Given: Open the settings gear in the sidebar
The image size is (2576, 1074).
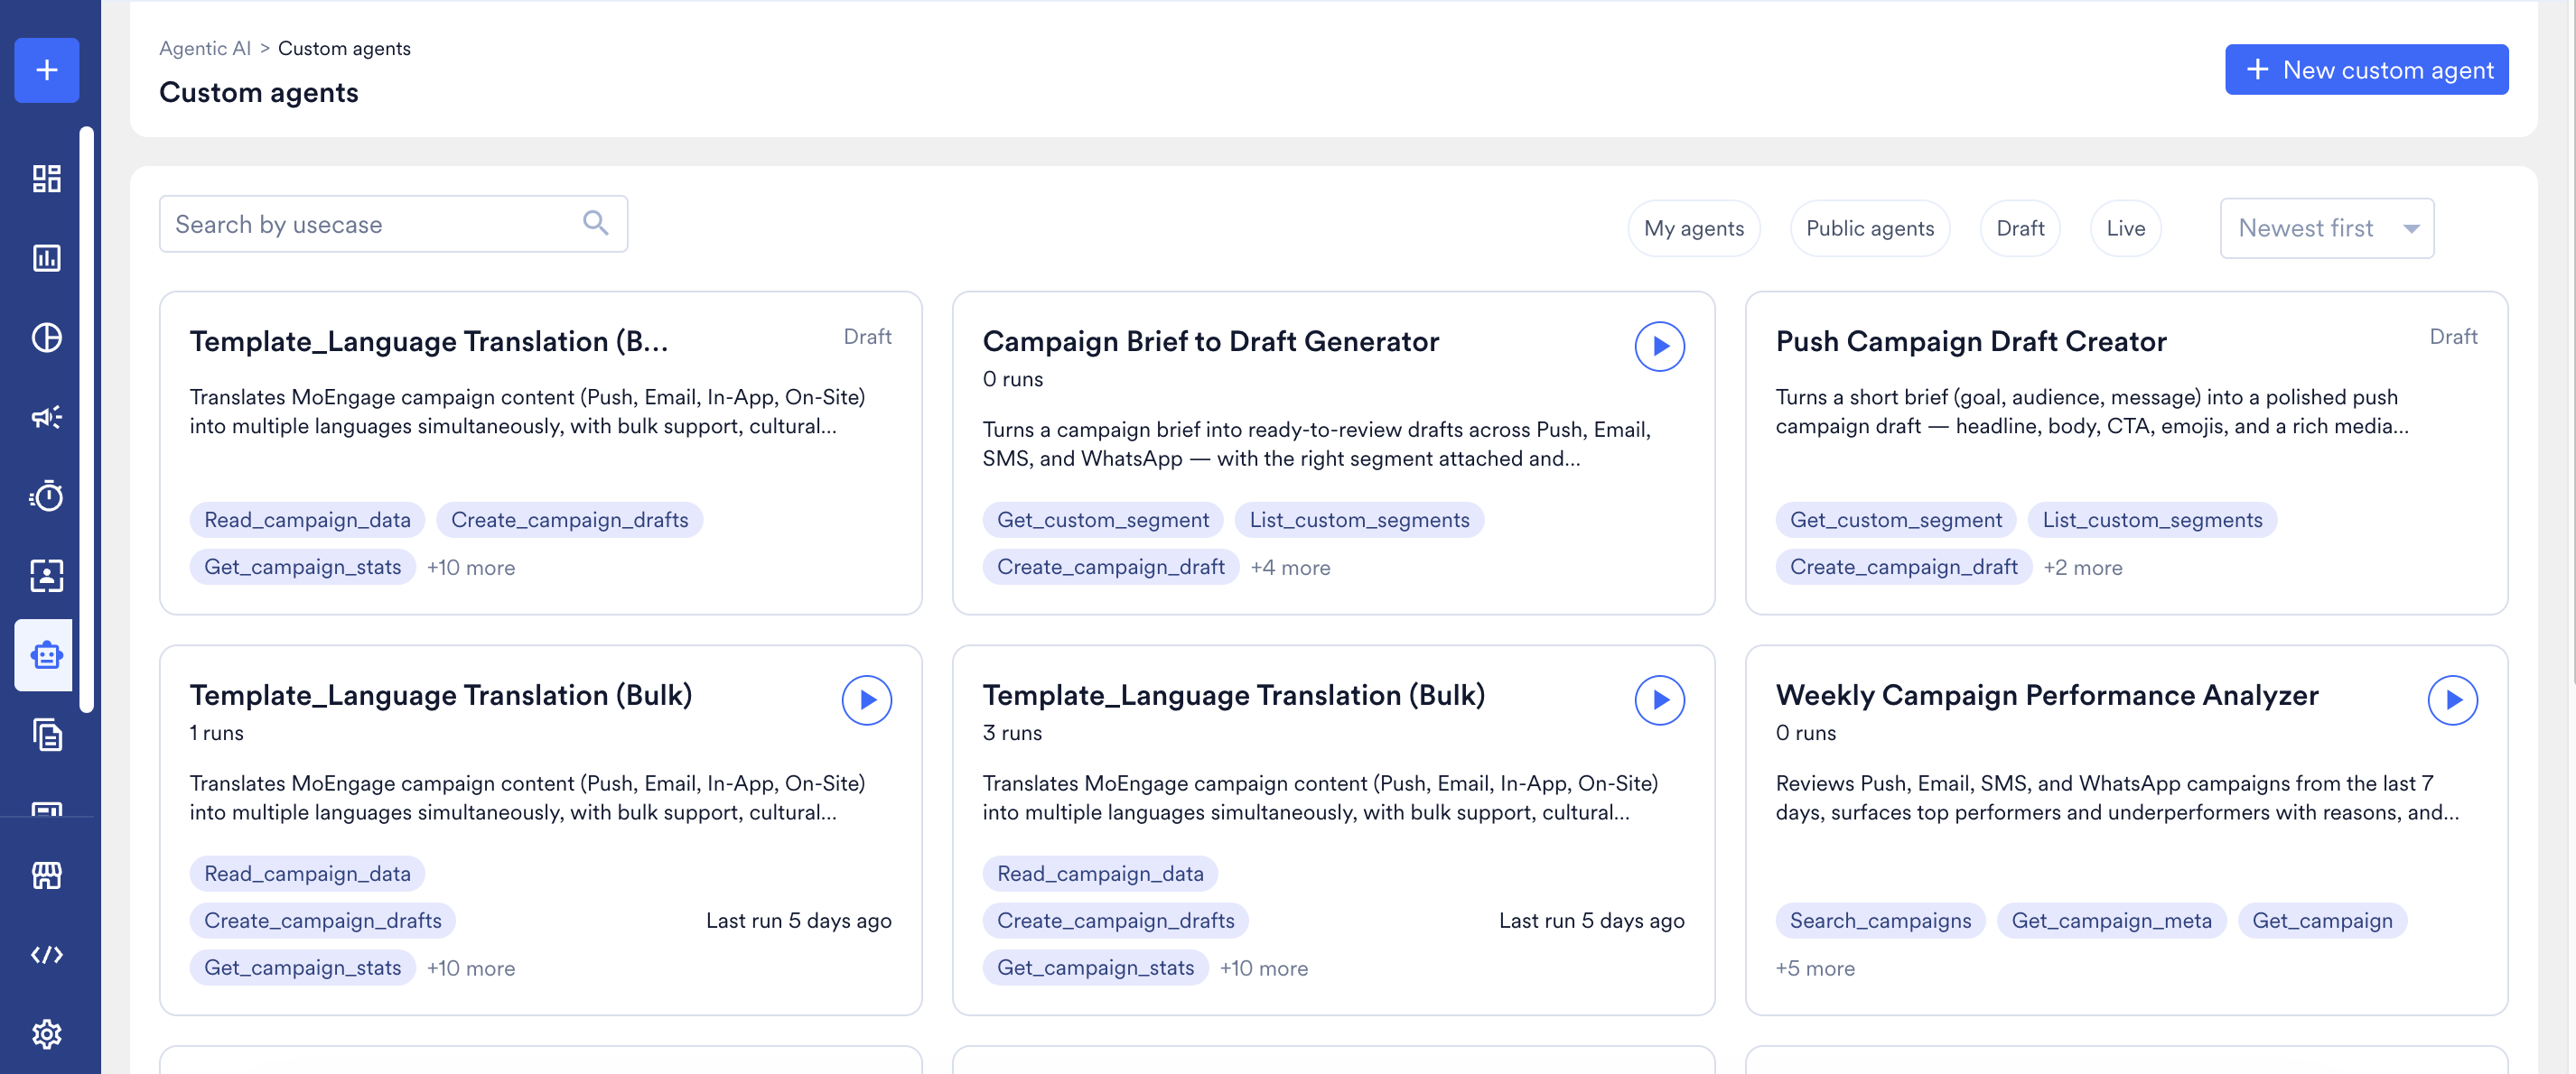Looking at the screenshot, I should (46, 1033).
